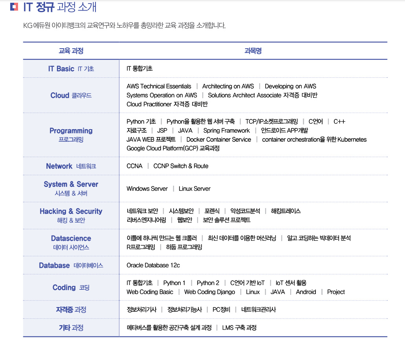Click Solutions Architect Associate 자격증 대비반
Image resolution: width=405 pixels, height=342 pixels.
(x=263, y=95)
